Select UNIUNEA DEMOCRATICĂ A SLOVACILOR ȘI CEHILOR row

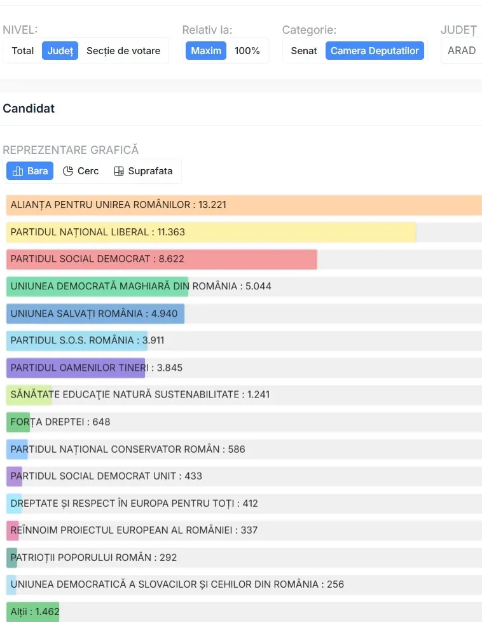(x=244, y=584)
